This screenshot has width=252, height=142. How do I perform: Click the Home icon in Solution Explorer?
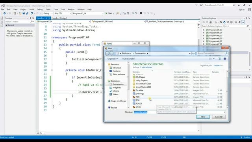pyautogui.click(x=211, y=22)
